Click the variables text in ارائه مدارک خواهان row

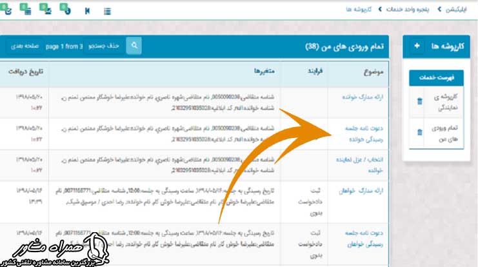point(164,196)
